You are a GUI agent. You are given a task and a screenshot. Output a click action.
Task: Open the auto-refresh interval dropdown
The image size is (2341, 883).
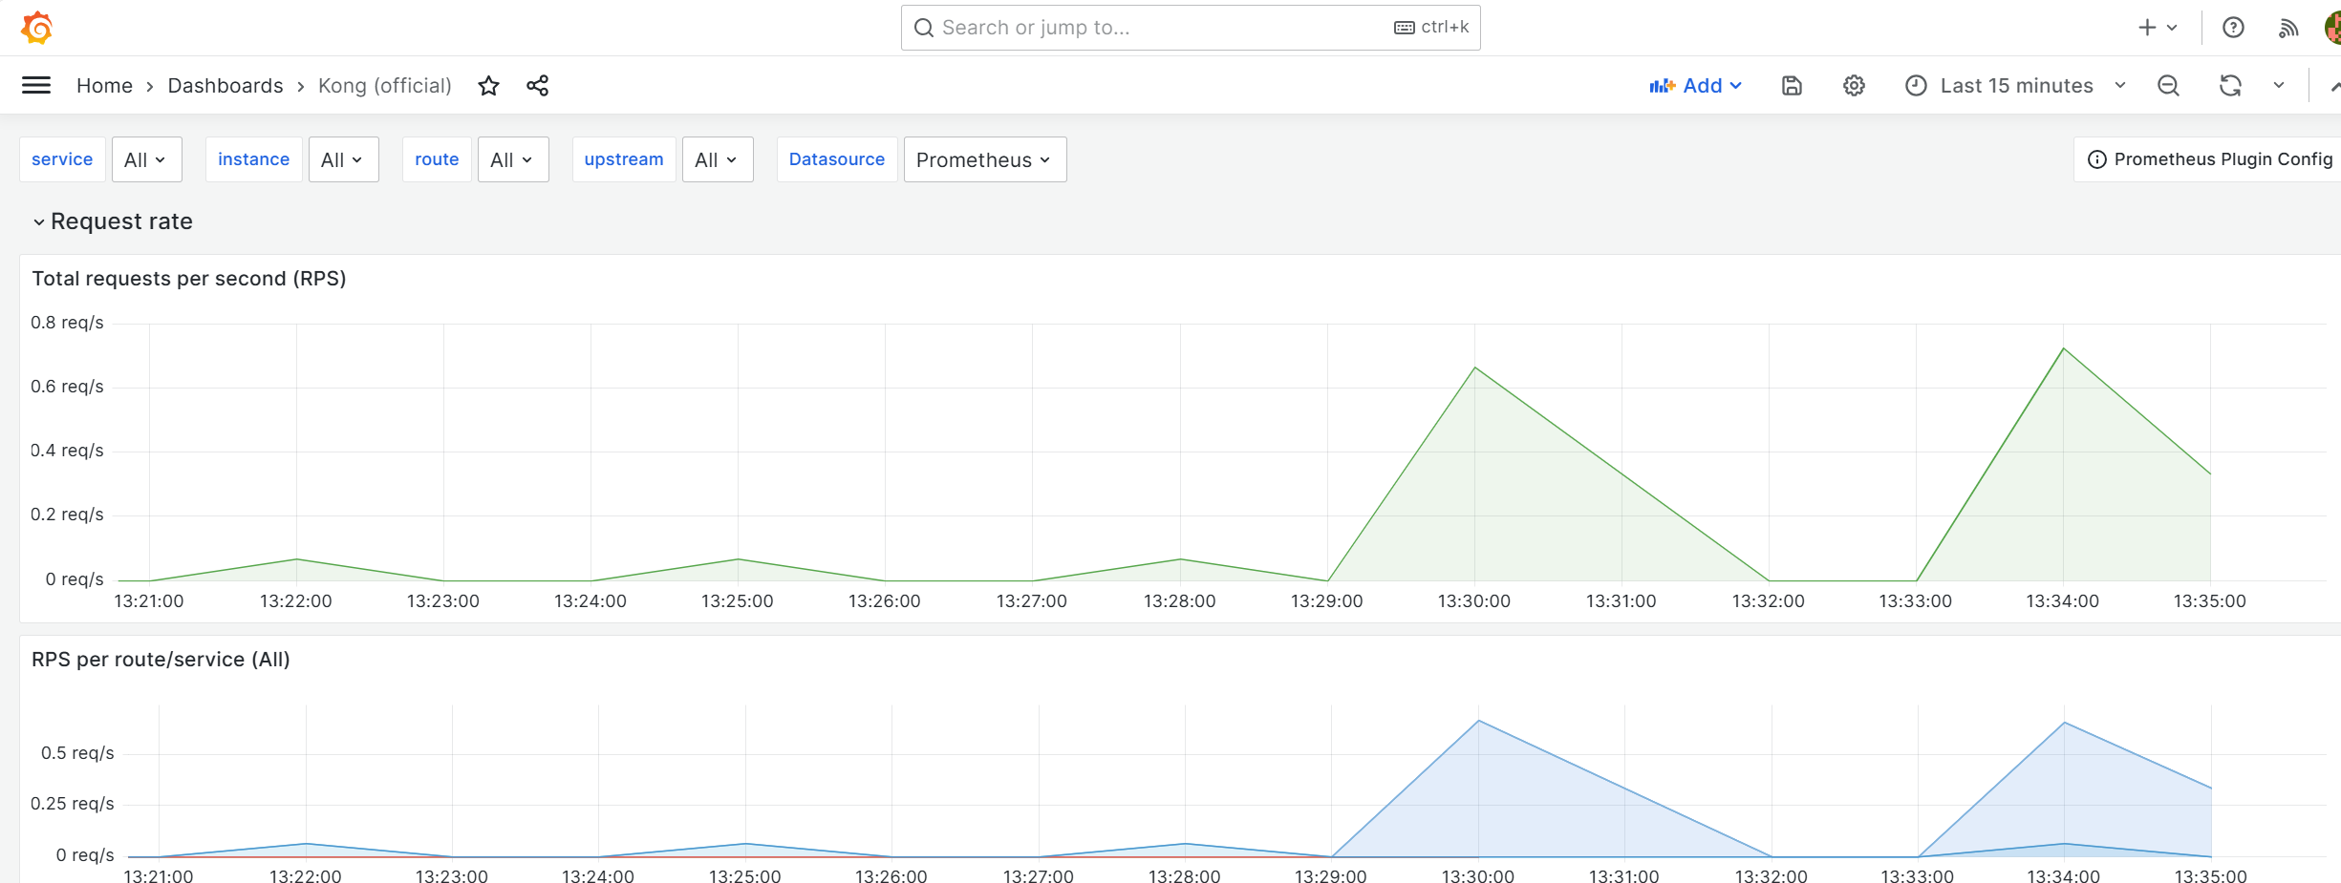point(2279,86)
